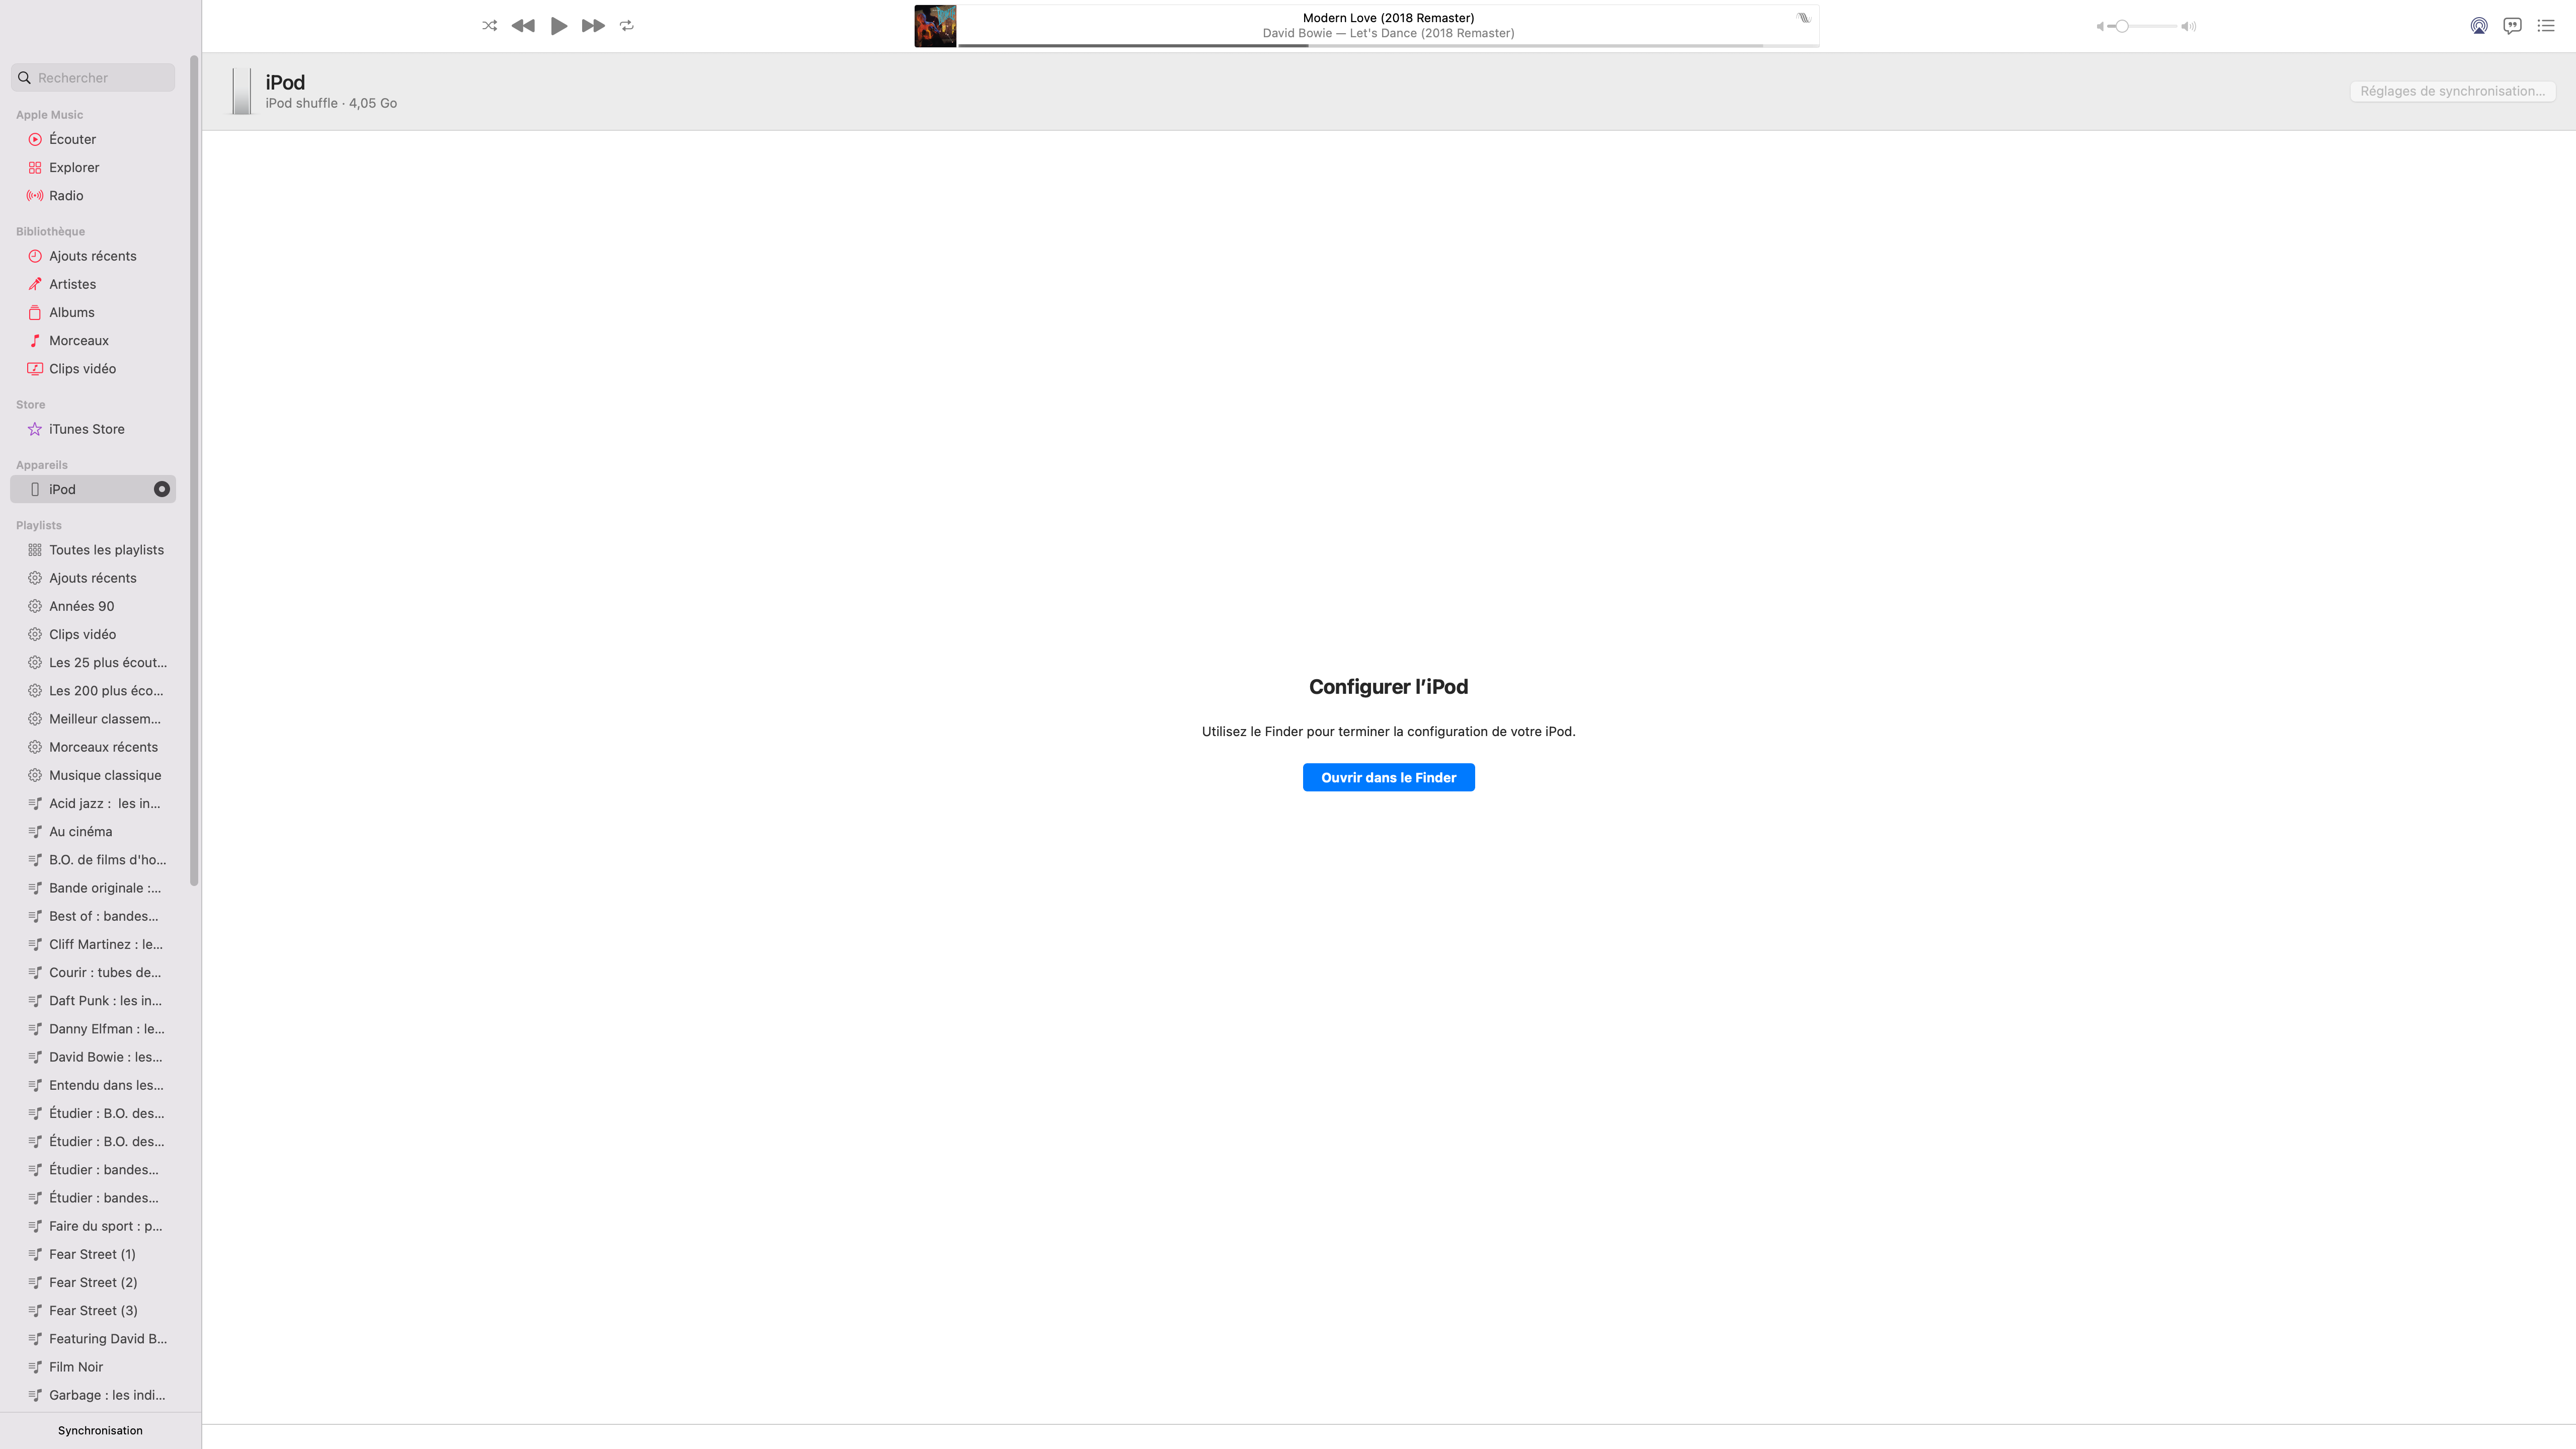Click Modern Love song title

pos(1388,18)
